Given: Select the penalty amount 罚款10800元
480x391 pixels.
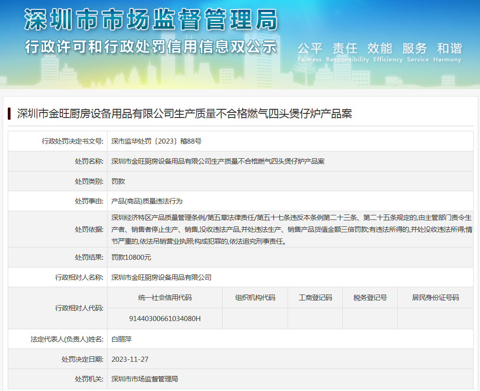Looking at the screenshot, I should pos(131,257).
